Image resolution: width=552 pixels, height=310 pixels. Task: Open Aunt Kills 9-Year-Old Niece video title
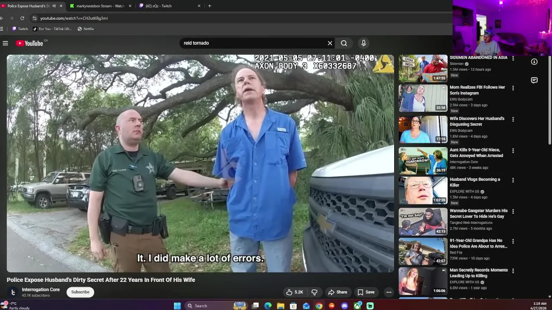tap(476, 153)
